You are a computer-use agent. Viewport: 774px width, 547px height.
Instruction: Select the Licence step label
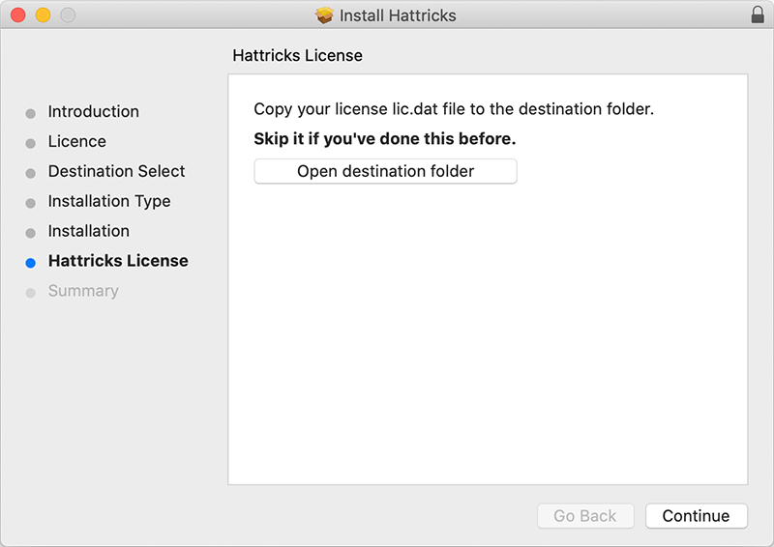click(x=77, y=142)
